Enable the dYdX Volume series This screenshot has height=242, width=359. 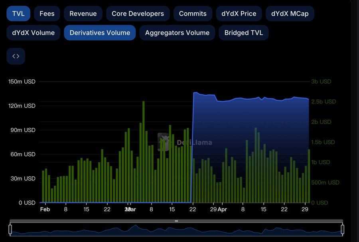[34, 32]
